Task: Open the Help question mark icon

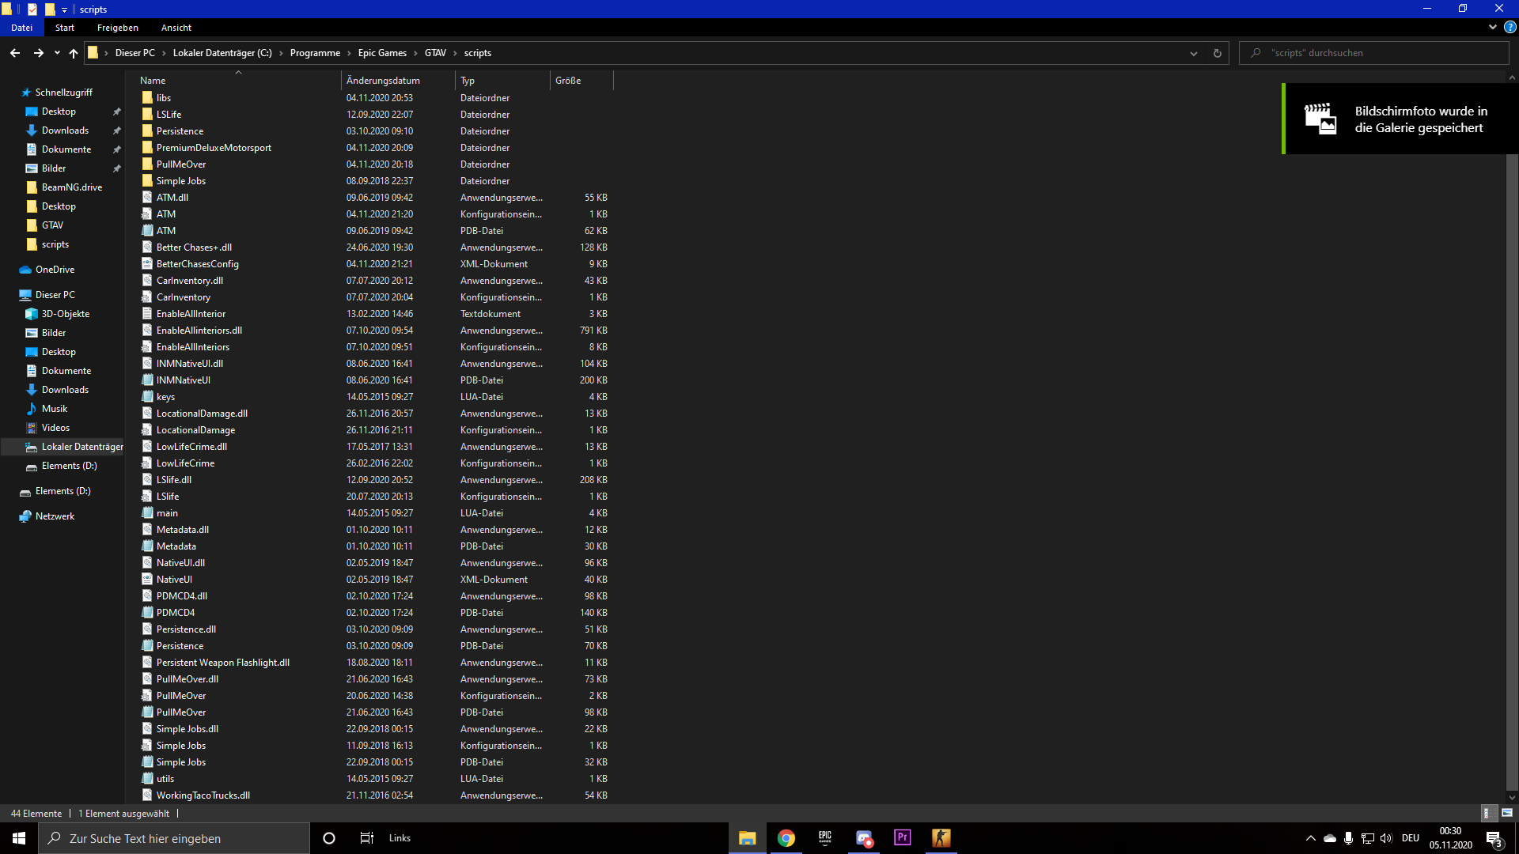Action: (x=1510, y=27)
